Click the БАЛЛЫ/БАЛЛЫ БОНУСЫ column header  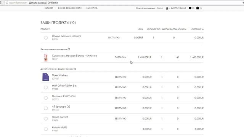pyautogui.click(x=174, y=29)
